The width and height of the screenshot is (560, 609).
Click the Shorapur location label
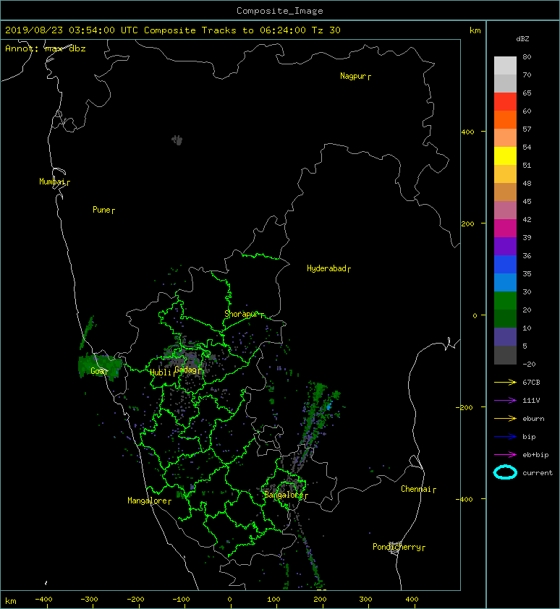(242, 314)
